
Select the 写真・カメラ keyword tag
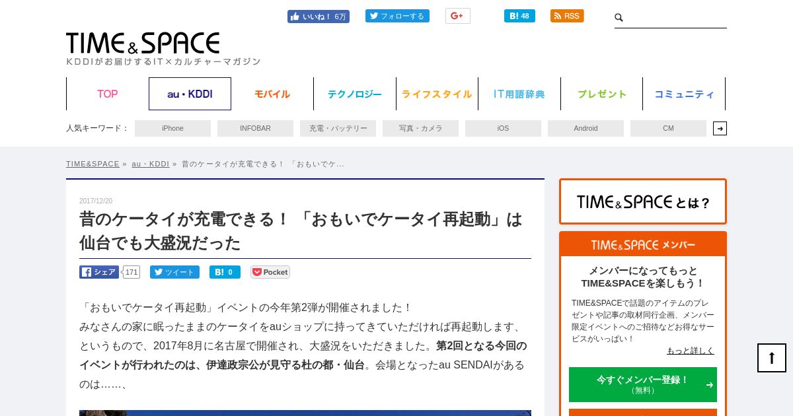tap(420, 128)
